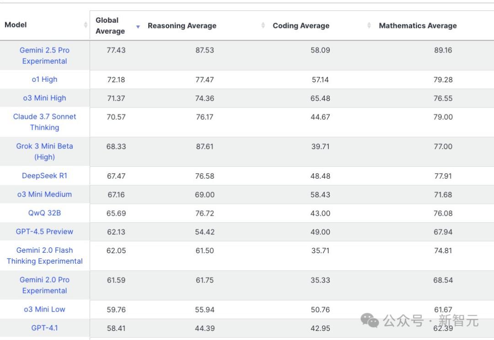Open Claude 3.7 Sonnet Thinking link

44,122
